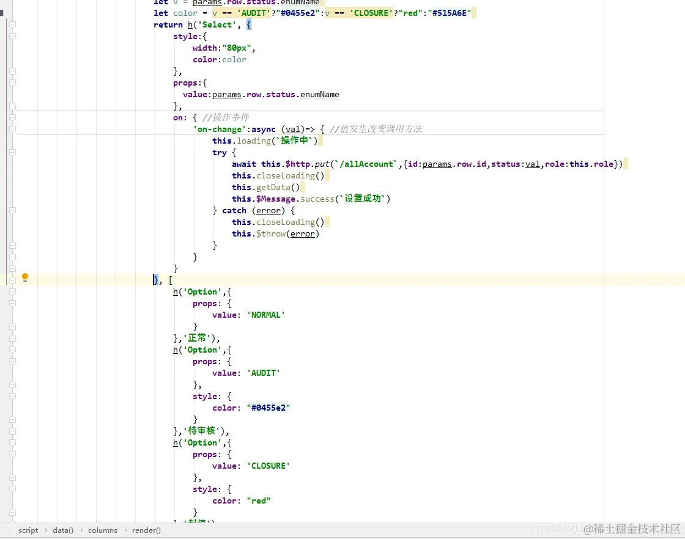Click the "#515A6E" color string
Image resolution: width=685 pixels, height=539 pixels.
(x=449, y=13)
